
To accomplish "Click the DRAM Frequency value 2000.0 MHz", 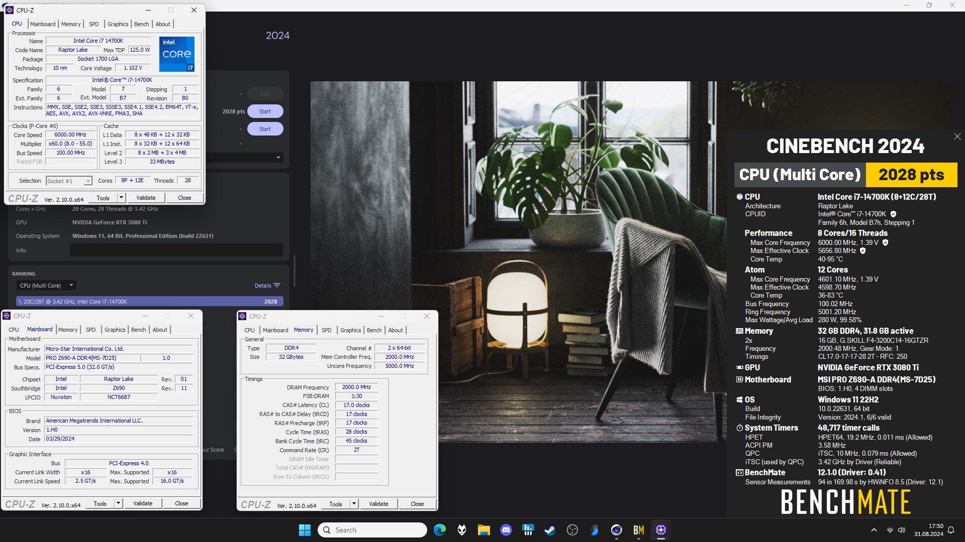I will tap(356, 387).
